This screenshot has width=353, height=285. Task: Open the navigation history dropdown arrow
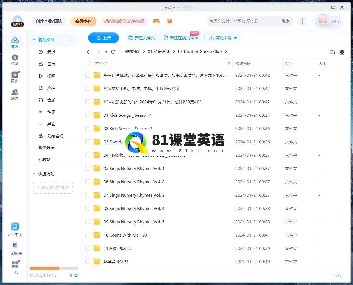tap(106, 52)
